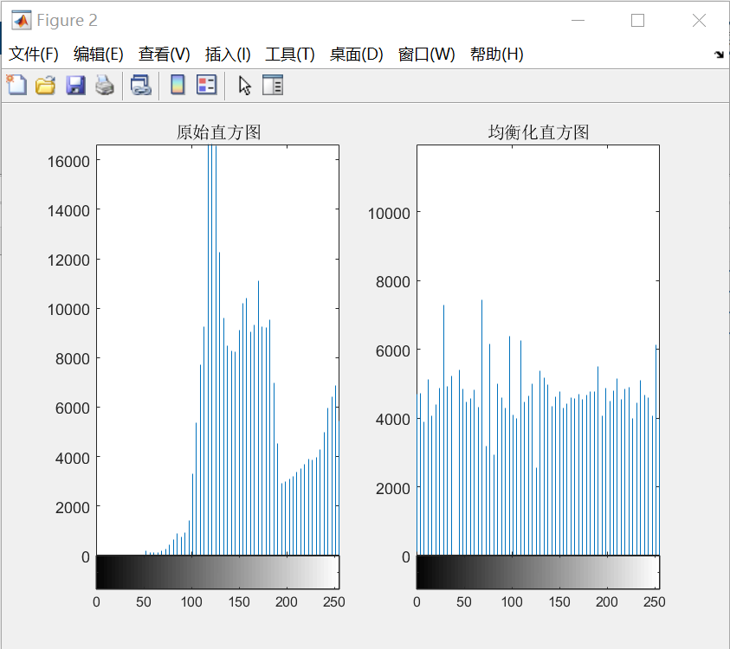
Task: Open the 帮助(H) menu
Action: click(x=495, y=54)
